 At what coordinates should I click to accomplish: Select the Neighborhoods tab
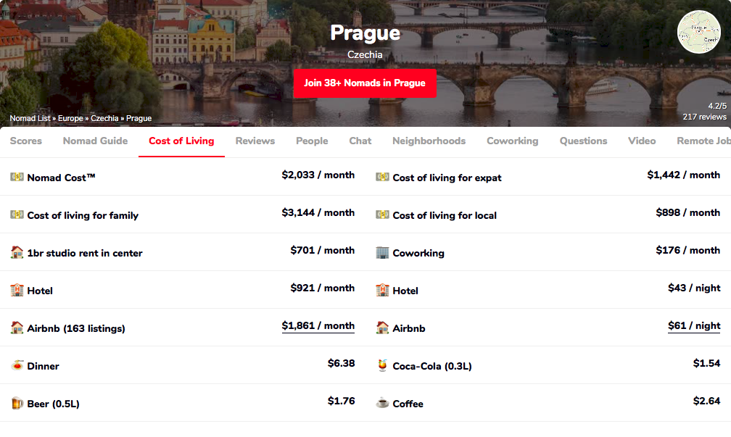pyautogui.click(x=429, y=141)
